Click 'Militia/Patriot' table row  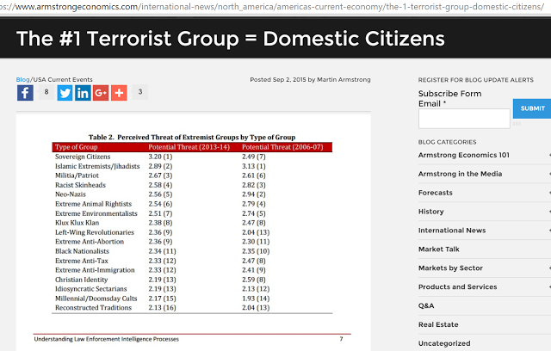pyautogui.click(x=192, y=175)
